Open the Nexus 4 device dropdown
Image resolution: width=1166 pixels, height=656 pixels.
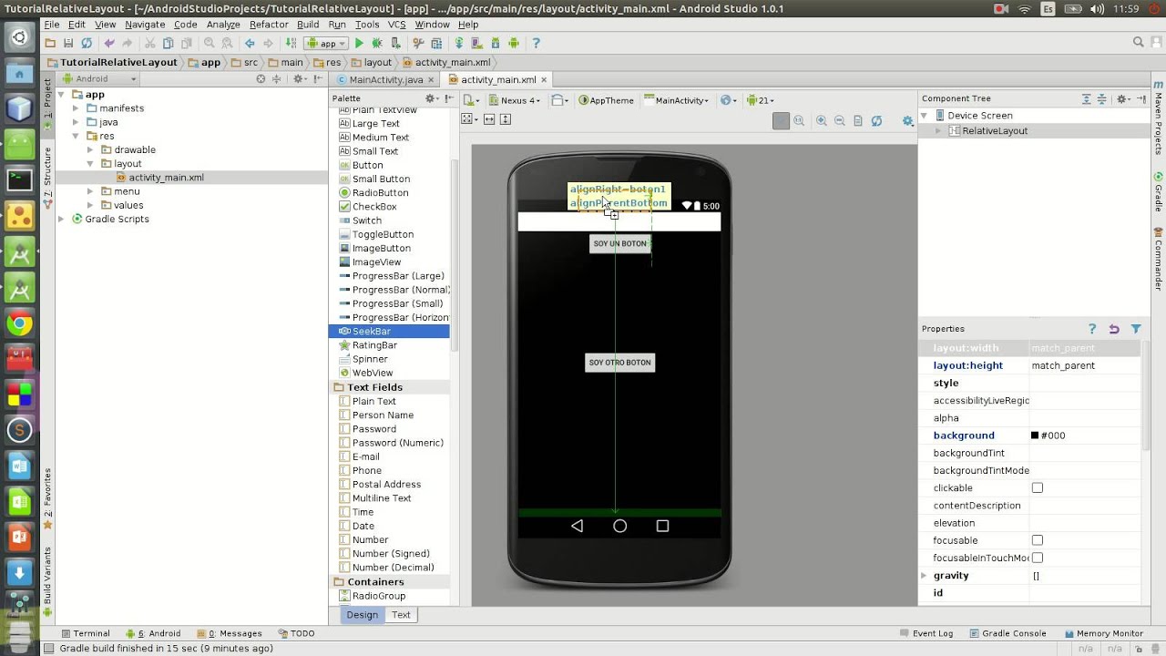coord(515,100)
